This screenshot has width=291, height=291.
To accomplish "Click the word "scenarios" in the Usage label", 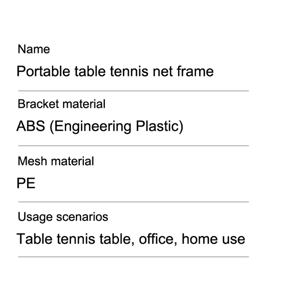I will pyautogui.click(x=83, y=217).
